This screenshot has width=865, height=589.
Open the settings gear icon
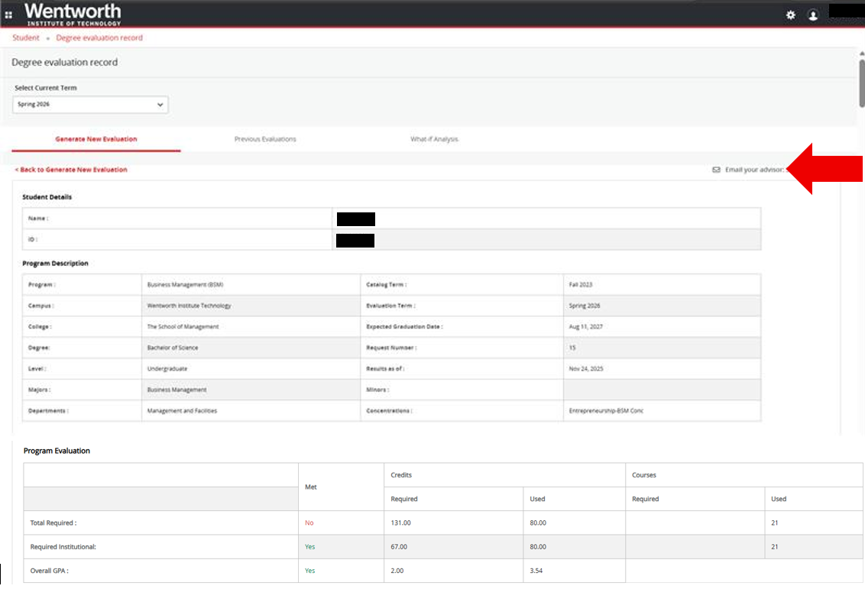(x=791, y=15)
